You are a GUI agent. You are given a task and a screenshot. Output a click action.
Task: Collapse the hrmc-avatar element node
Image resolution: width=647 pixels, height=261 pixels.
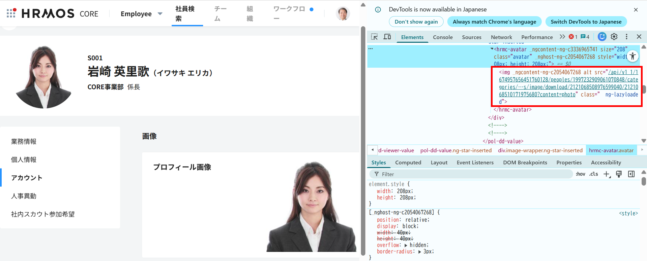492,49
